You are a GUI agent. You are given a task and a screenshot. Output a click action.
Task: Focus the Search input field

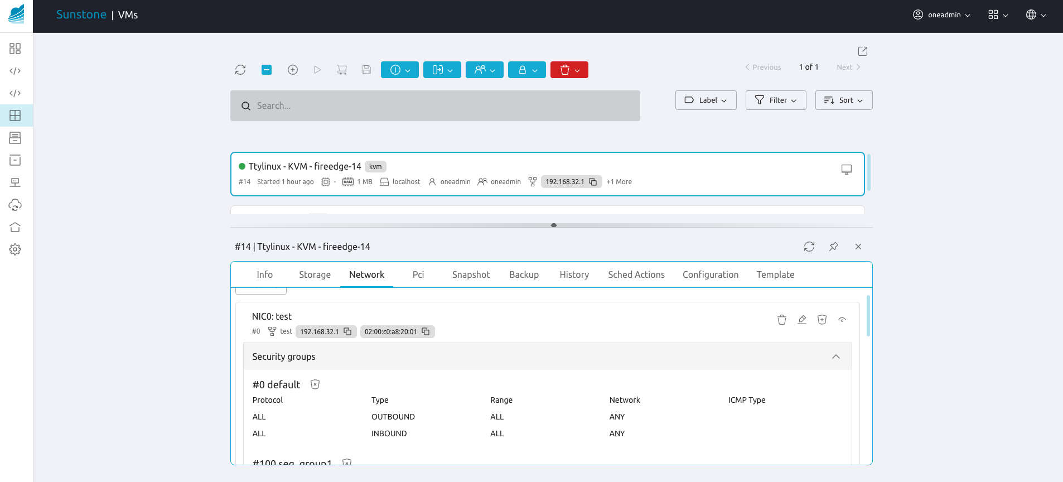tap(435, 106)
